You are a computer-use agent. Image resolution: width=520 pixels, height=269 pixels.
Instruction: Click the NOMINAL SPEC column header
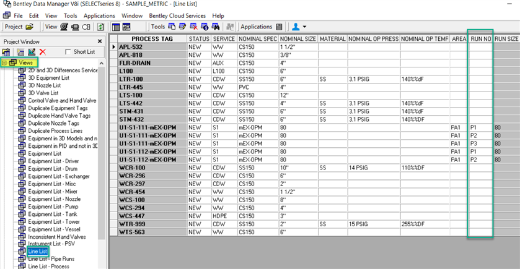258,39
